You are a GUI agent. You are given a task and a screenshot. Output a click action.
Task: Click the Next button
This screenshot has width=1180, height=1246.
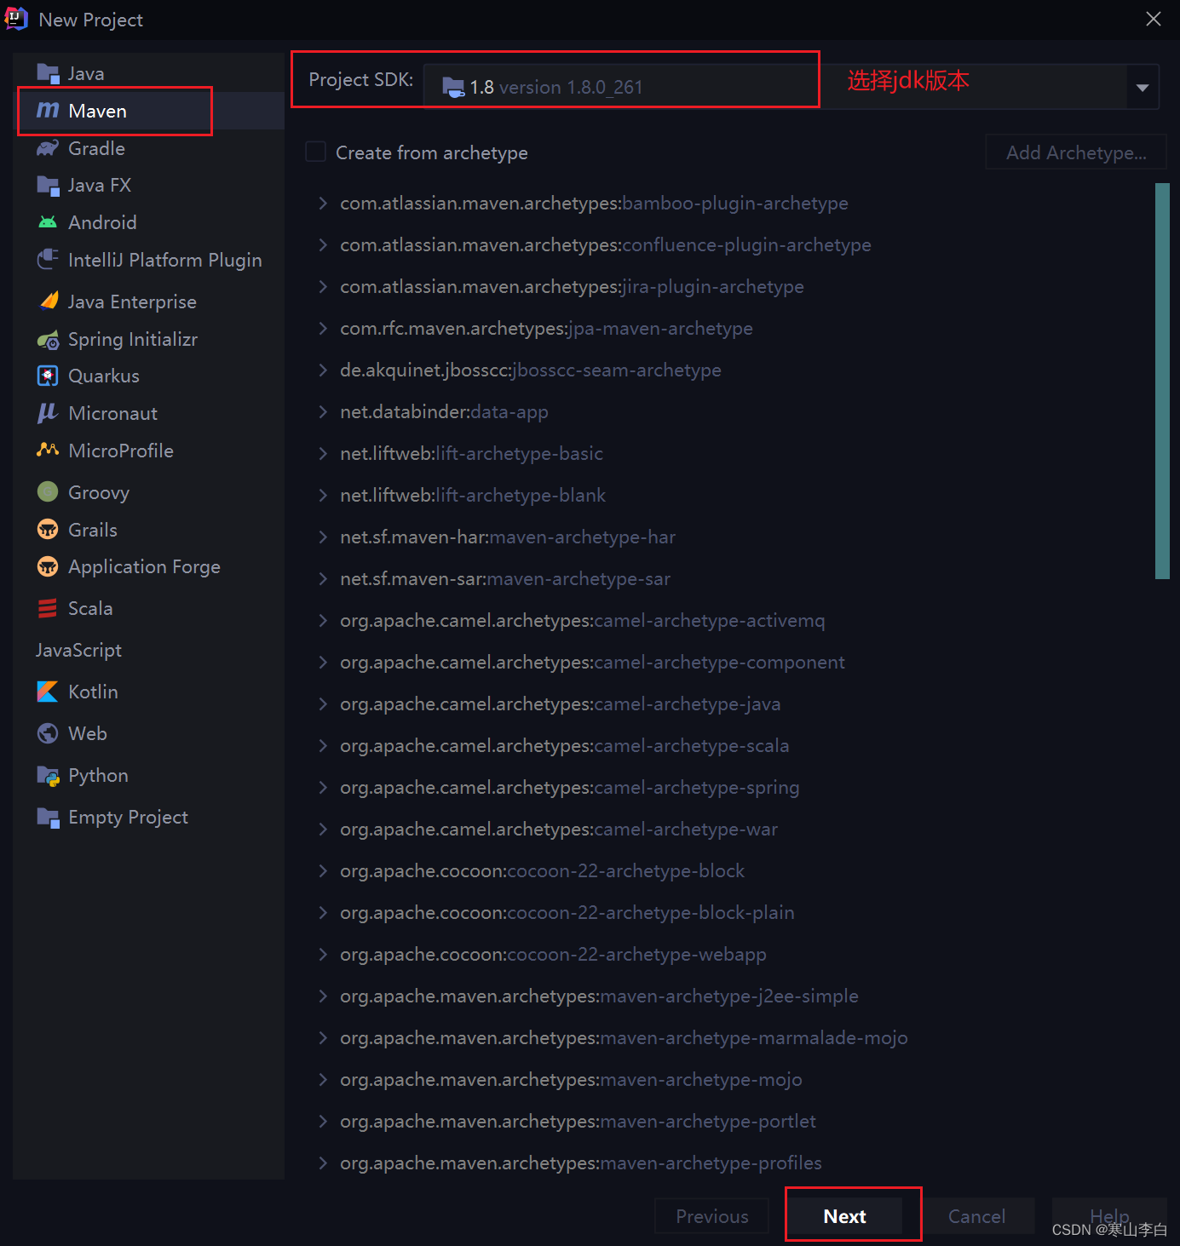(844, 1216)
